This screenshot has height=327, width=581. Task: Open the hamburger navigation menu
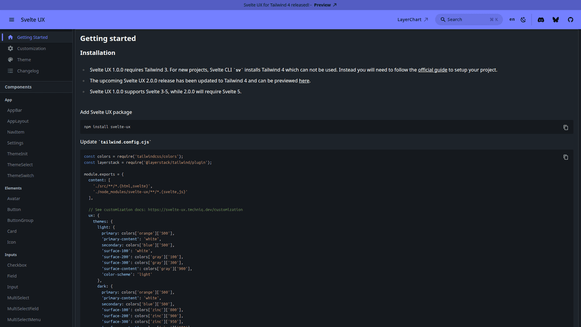(11, 20)
